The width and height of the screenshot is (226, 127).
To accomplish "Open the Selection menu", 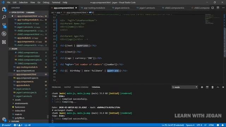I will [23, 2].
